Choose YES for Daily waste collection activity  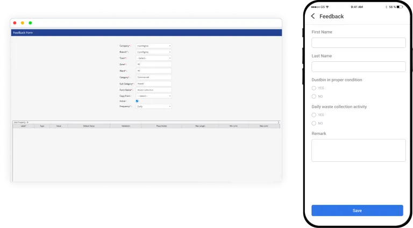(314, 115)
